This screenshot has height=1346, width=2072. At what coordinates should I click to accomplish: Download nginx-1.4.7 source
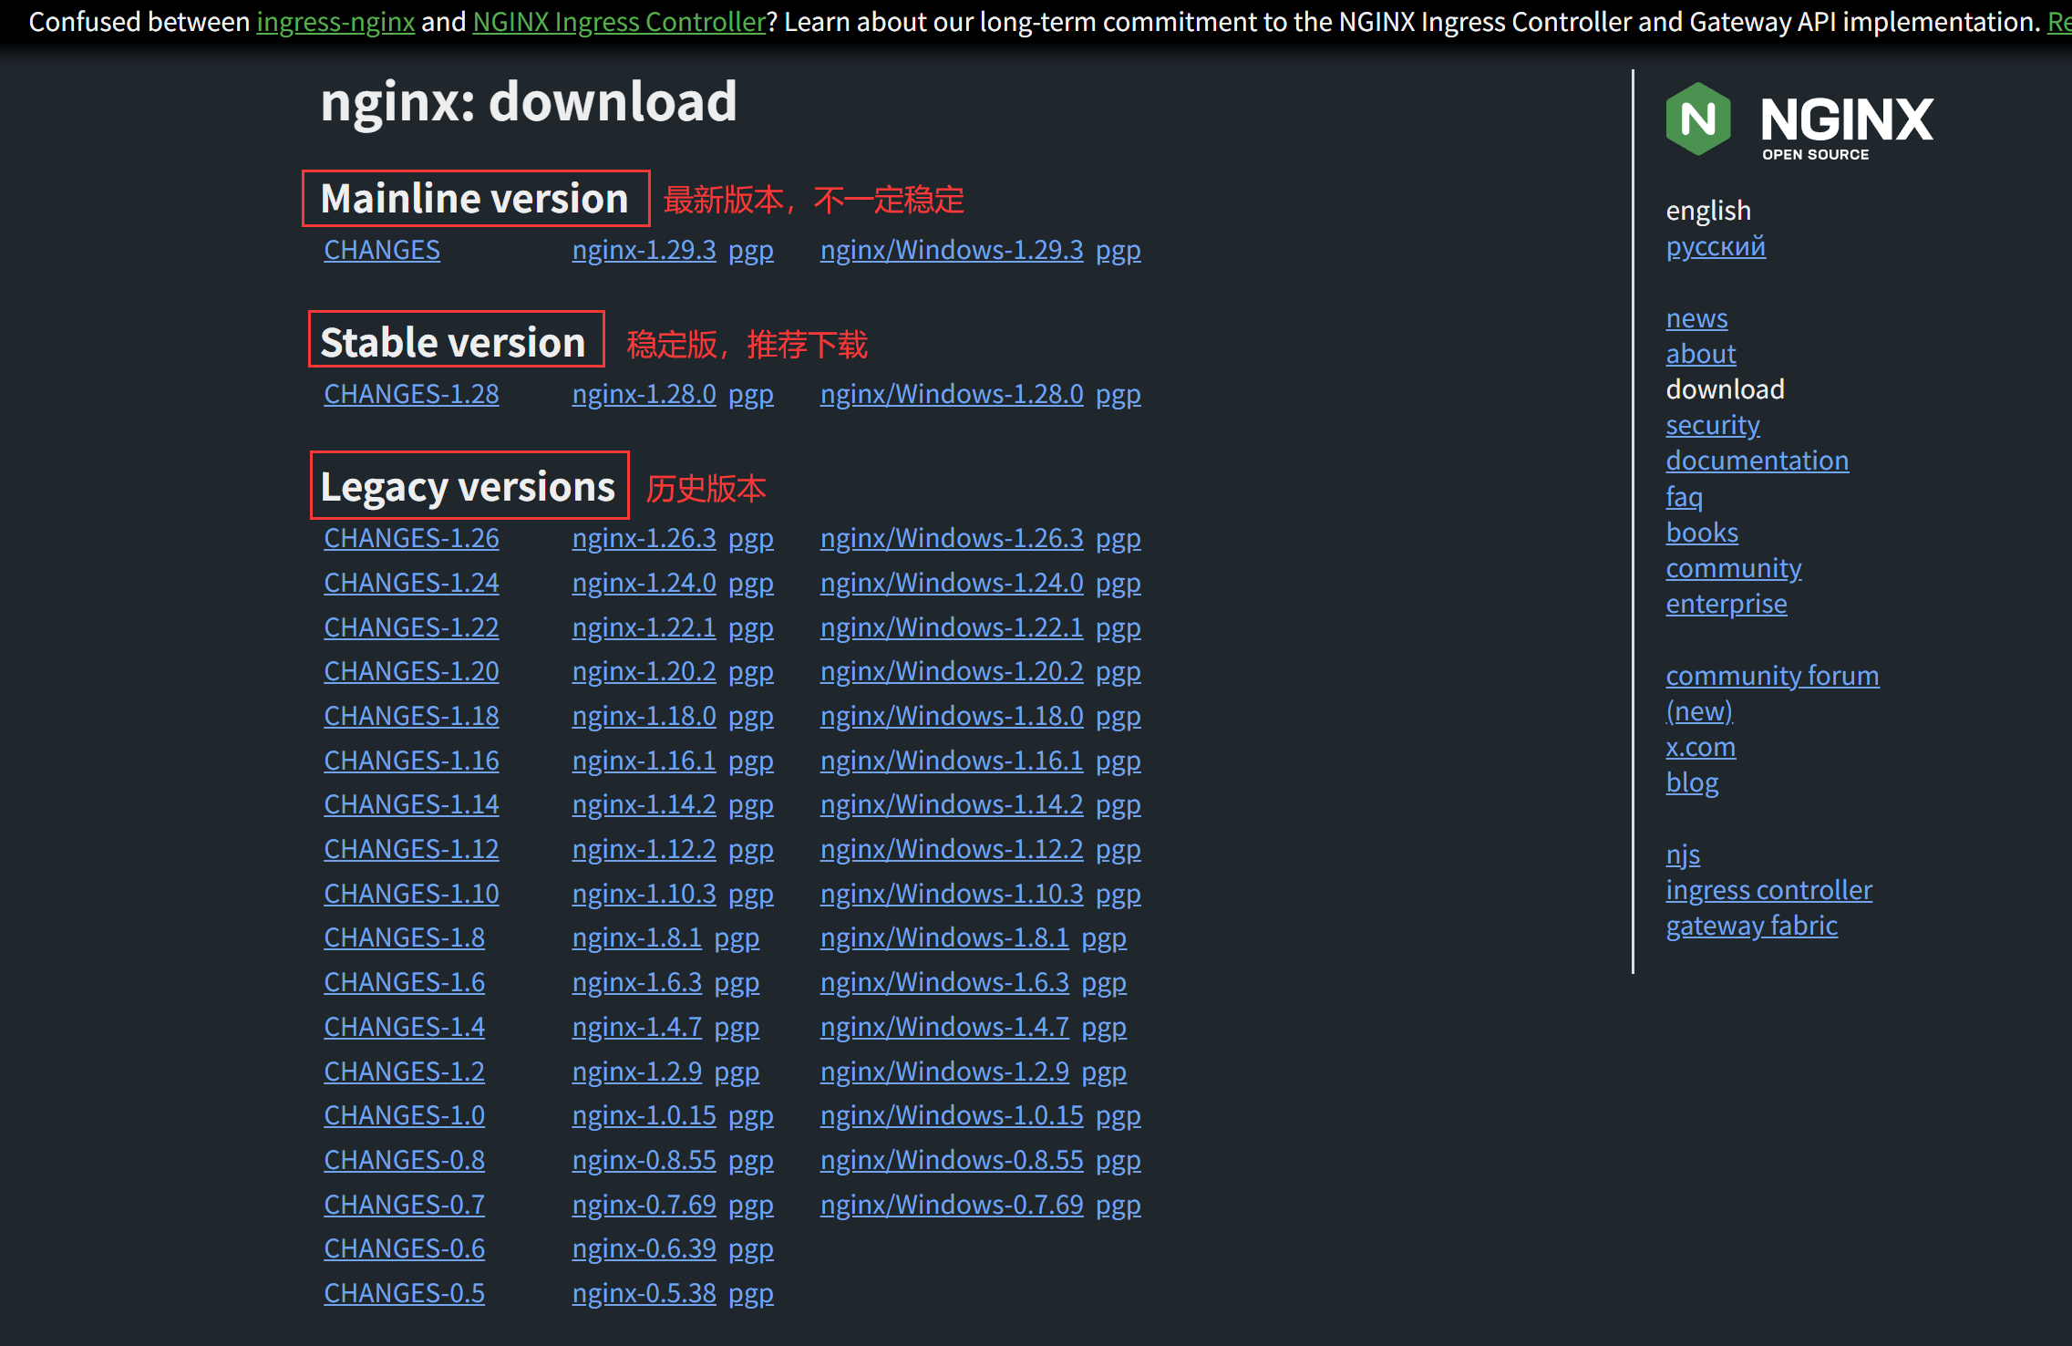636,1027
